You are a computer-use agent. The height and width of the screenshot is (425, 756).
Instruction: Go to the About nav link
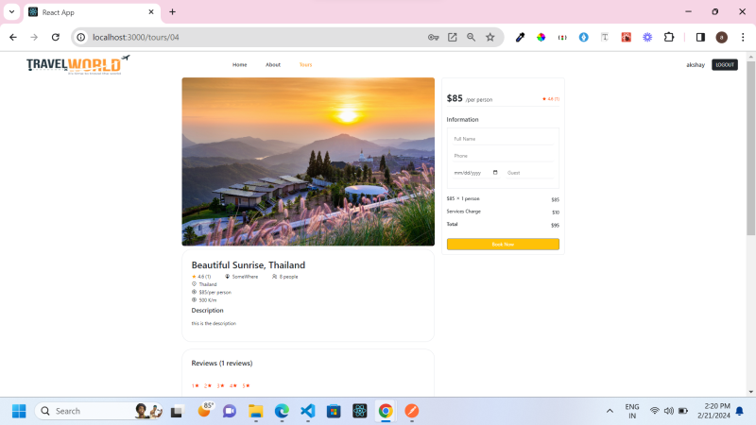pos(273,64)
